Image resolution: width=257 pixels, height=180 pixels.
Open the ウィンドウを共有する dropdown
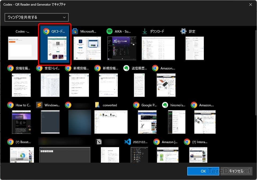coord(37,17)
